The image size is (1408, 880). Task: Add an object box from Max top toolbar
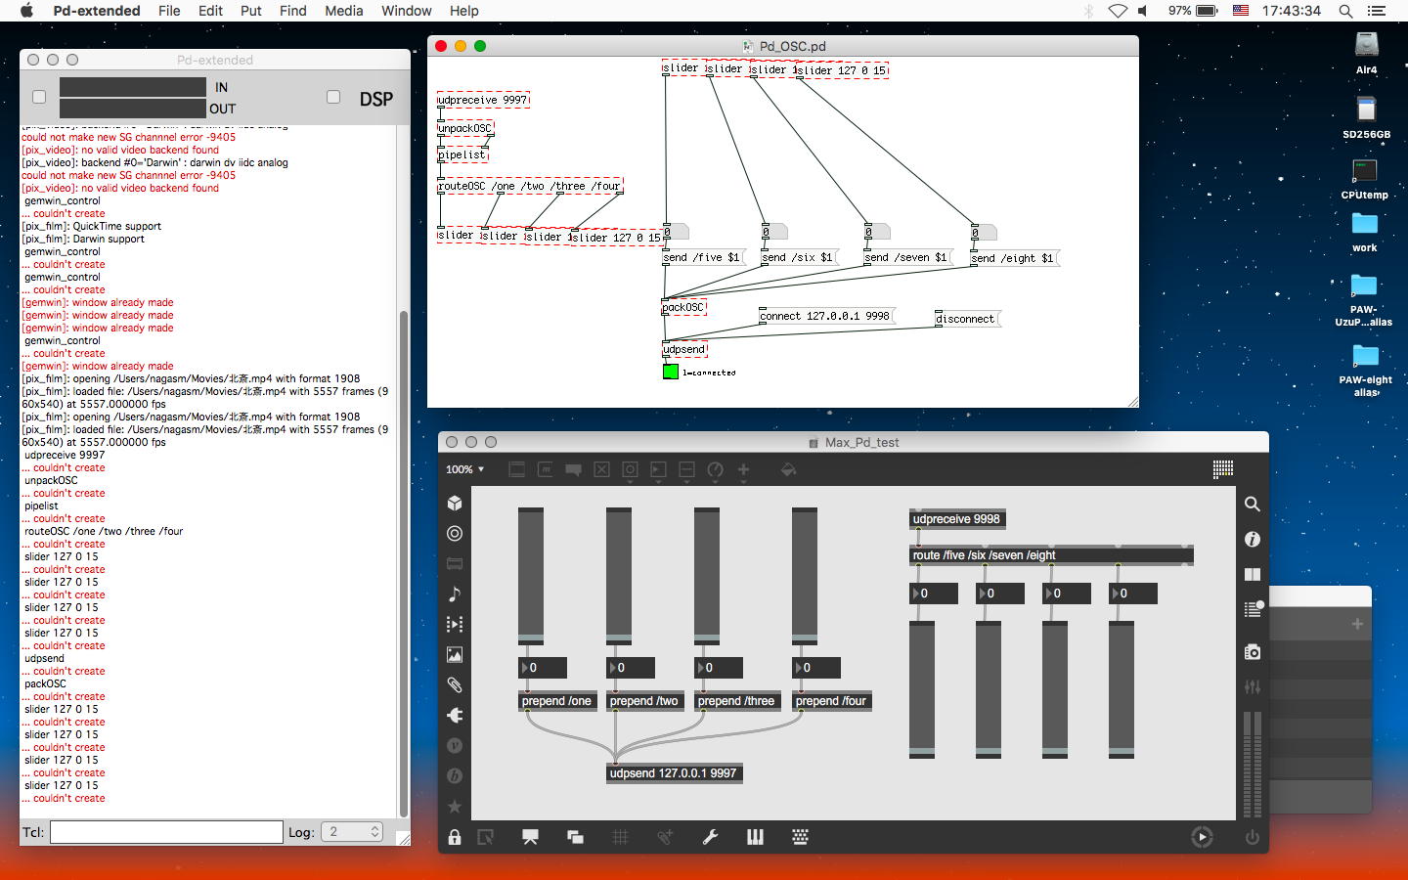pos(516,469)
